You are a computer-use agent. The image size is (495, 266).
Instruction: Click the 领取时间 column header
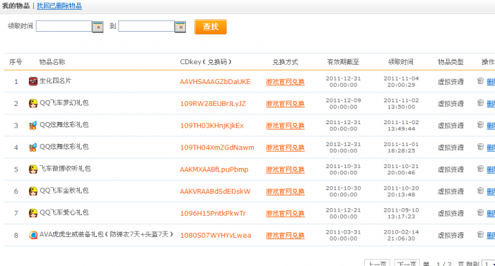click(x=401, y=62)
